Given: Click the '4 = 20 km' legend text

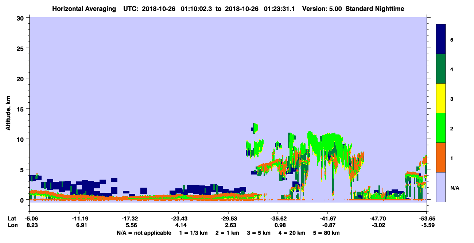Looking at the screenshot, I should coord(291,232).
